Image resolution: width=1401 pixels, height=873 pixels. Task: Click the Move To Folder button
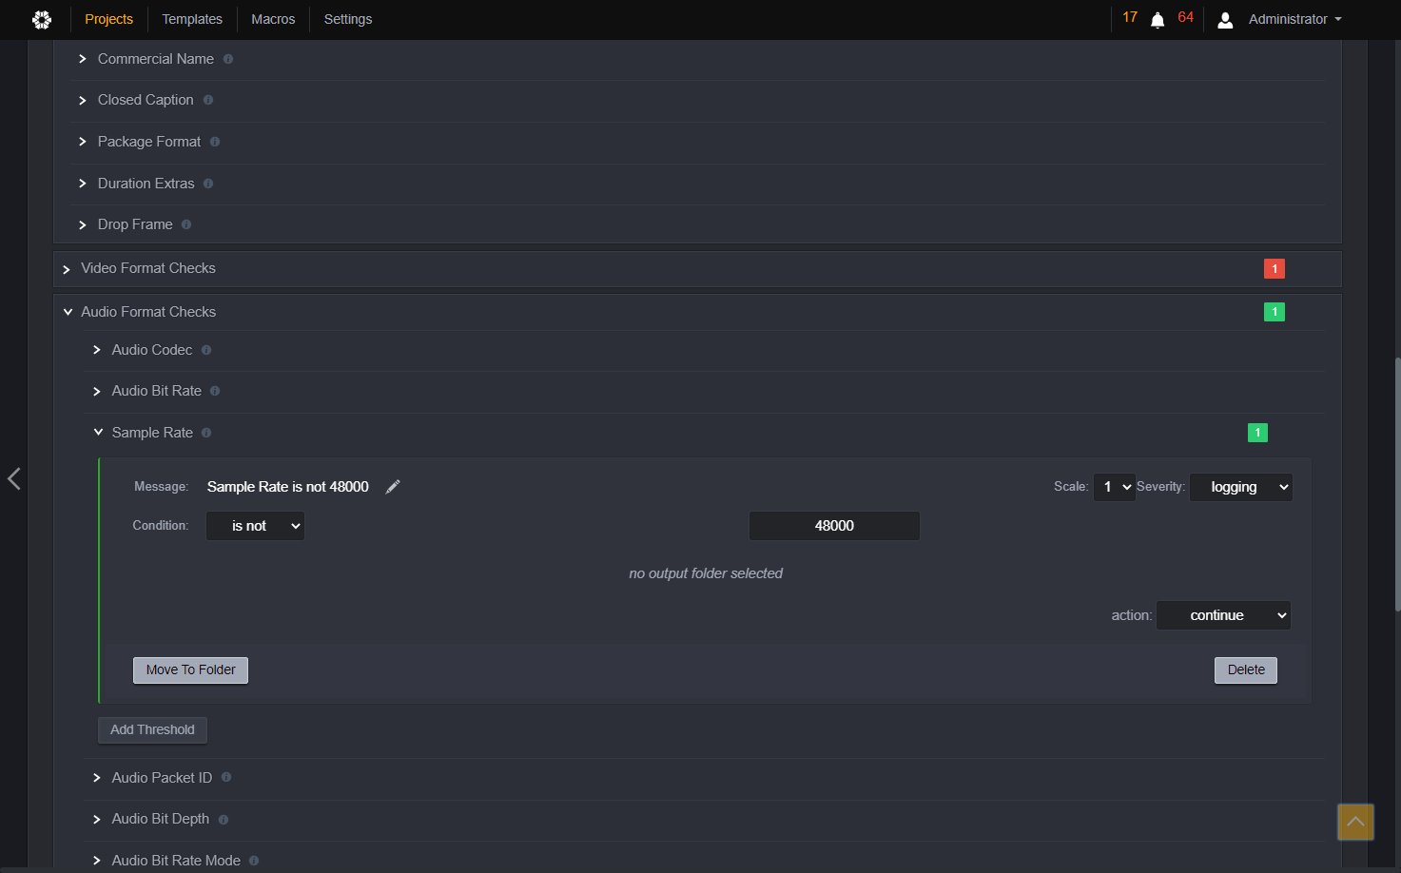click(190, 670)
